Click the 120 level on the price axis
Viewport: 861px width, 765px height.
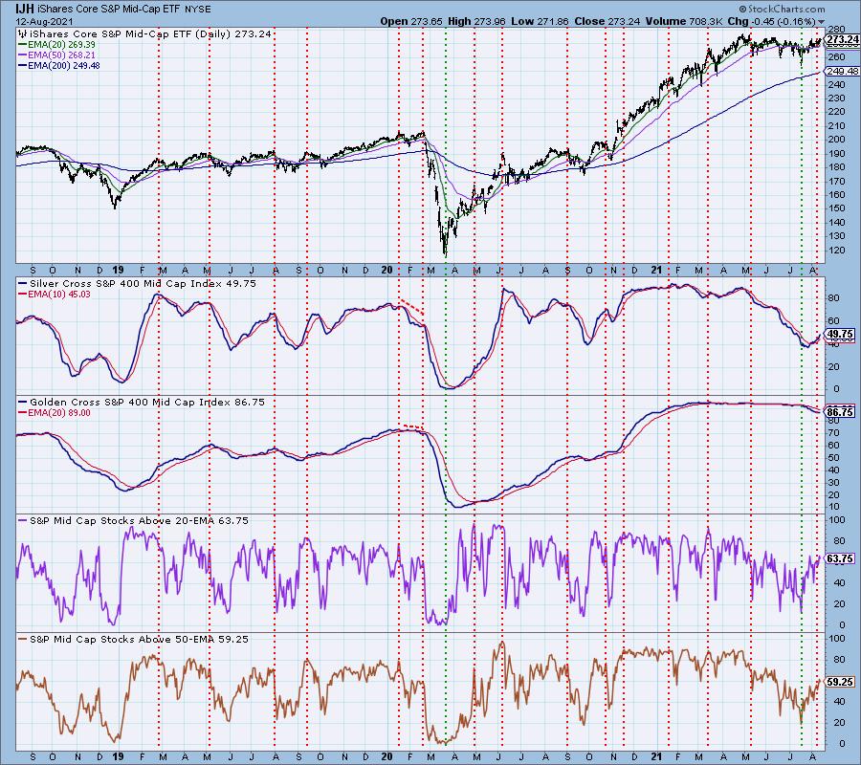pos(836,251)
